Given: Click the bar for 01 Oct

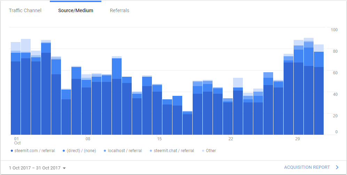Looking at the screenshot, I should 16,97.
